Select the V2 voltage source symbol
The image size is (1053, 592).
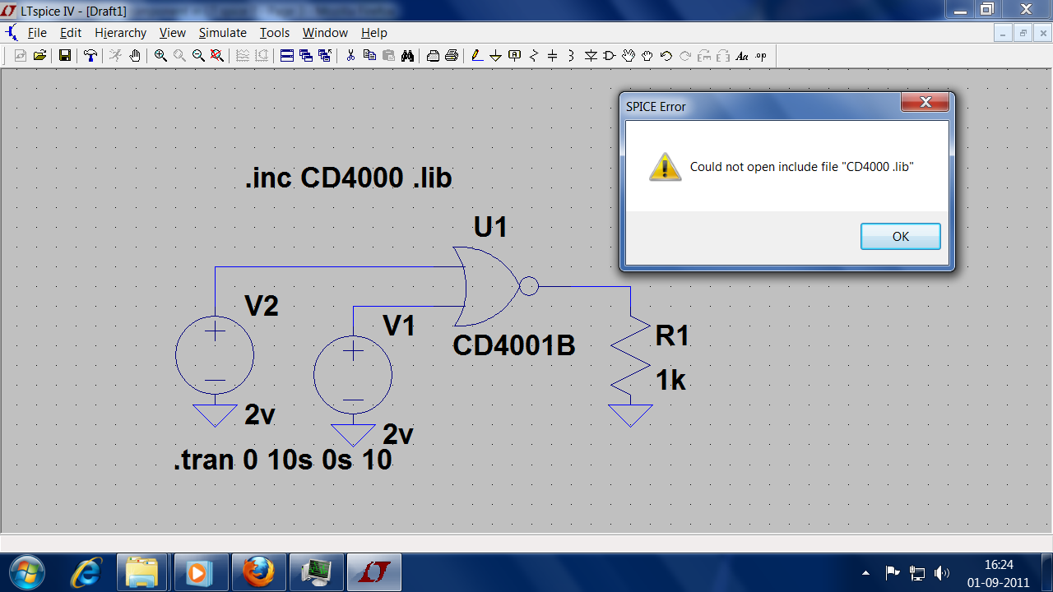pos(215,355)
